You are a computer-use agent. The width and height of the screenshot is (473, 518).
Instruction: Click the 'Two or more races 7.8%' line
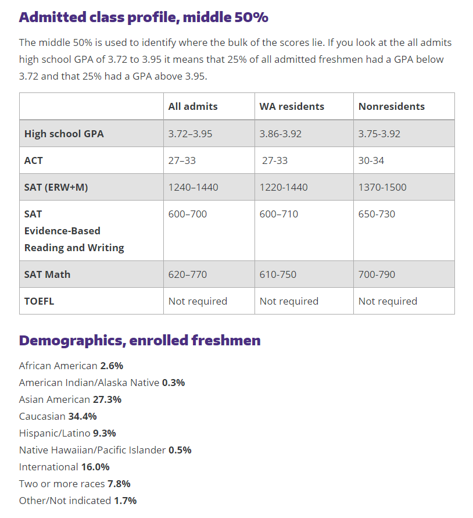click(74, 484)
